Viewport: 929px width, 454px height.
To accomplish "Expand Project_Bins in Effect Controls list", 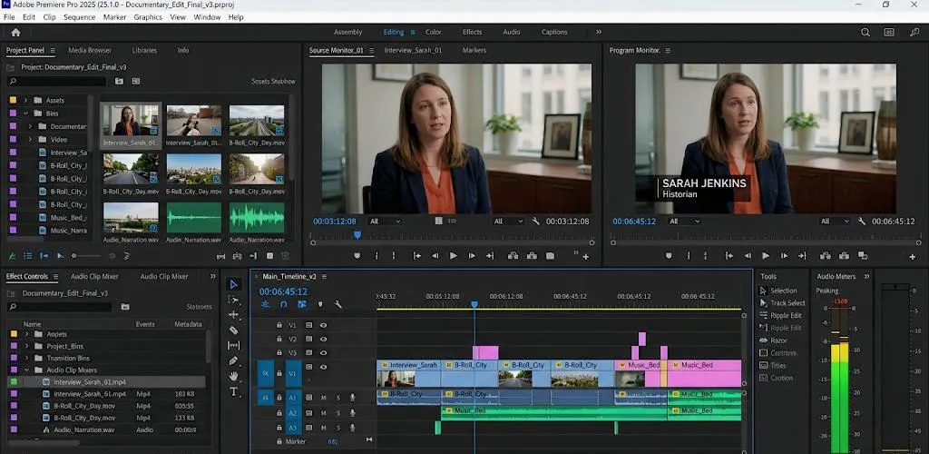I will pos(26,346).
